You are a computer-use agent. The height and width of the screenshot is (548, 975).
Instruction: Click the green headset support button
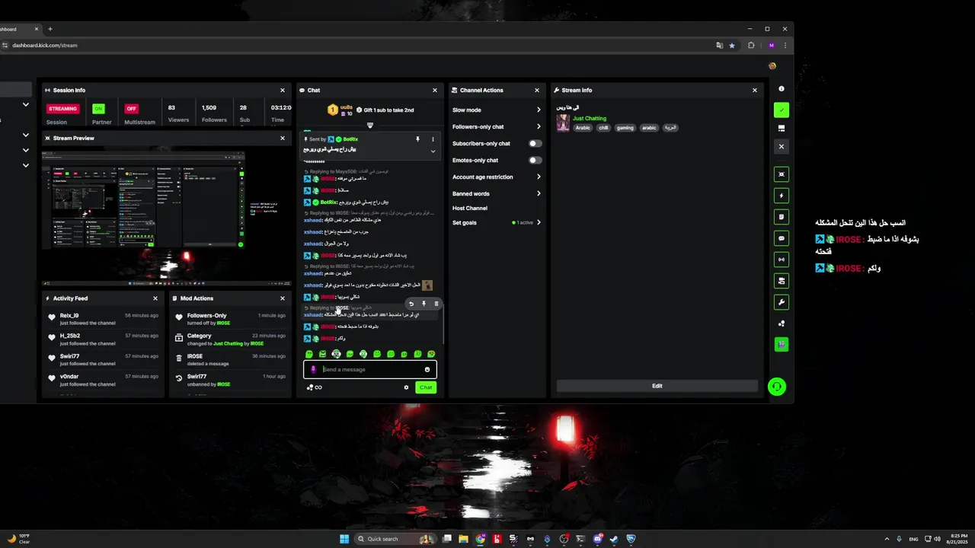pyautogui.click(x=776, y=387)
